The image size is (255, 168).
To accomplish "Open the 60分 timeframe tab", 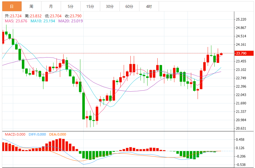I will point(129,6).
